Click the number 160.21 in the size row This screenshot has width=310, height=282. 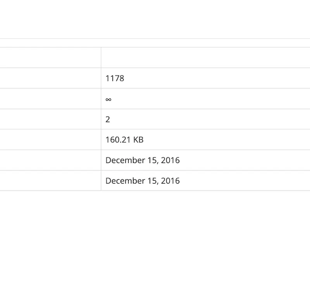click(x=118, y=140)
